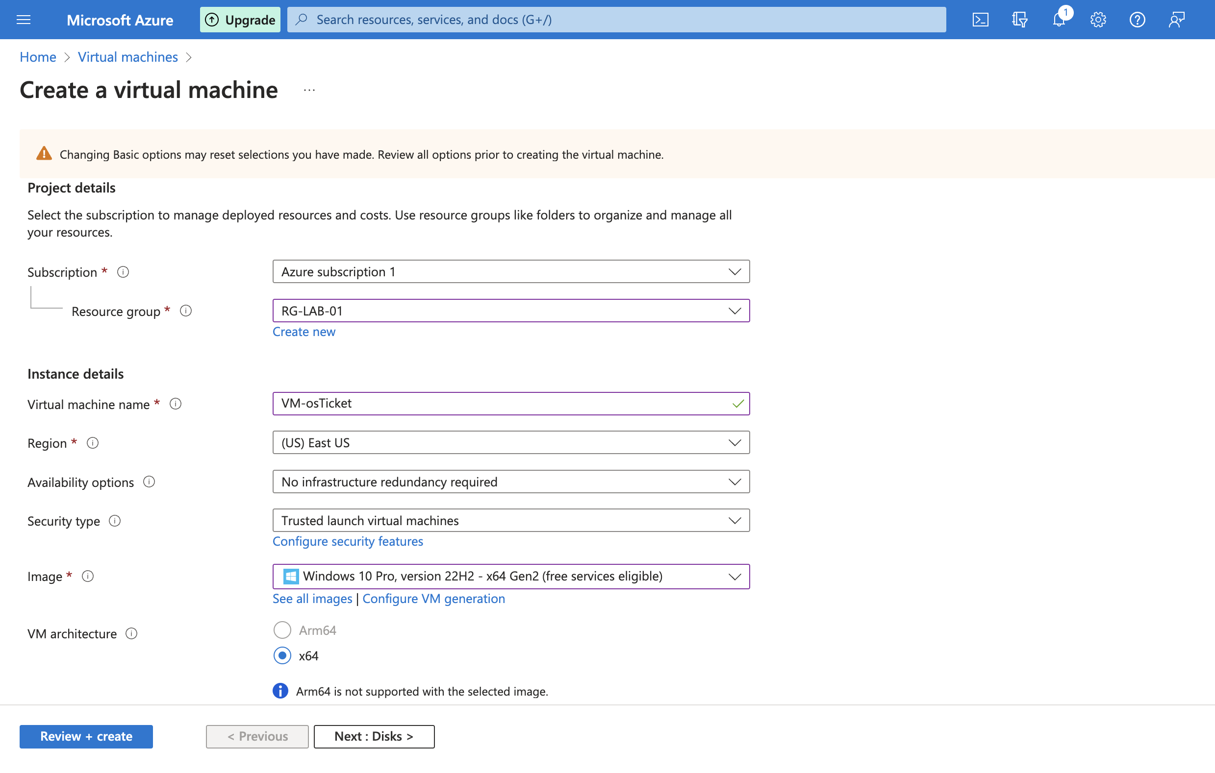Click the warning triangle in the notice banner

click(x=45, y=154)
